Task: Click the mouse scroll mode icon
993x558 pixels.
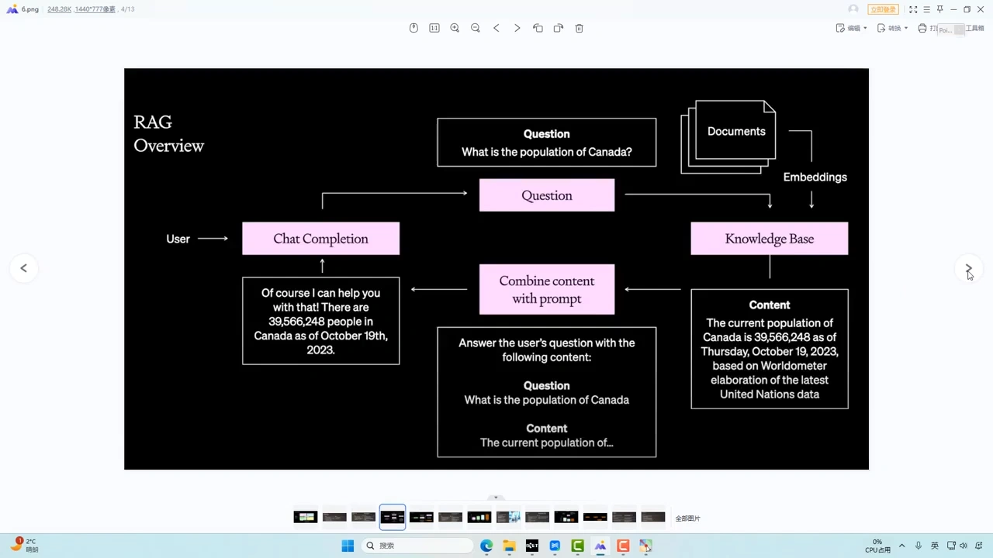Action: click(x=413, y=28)
